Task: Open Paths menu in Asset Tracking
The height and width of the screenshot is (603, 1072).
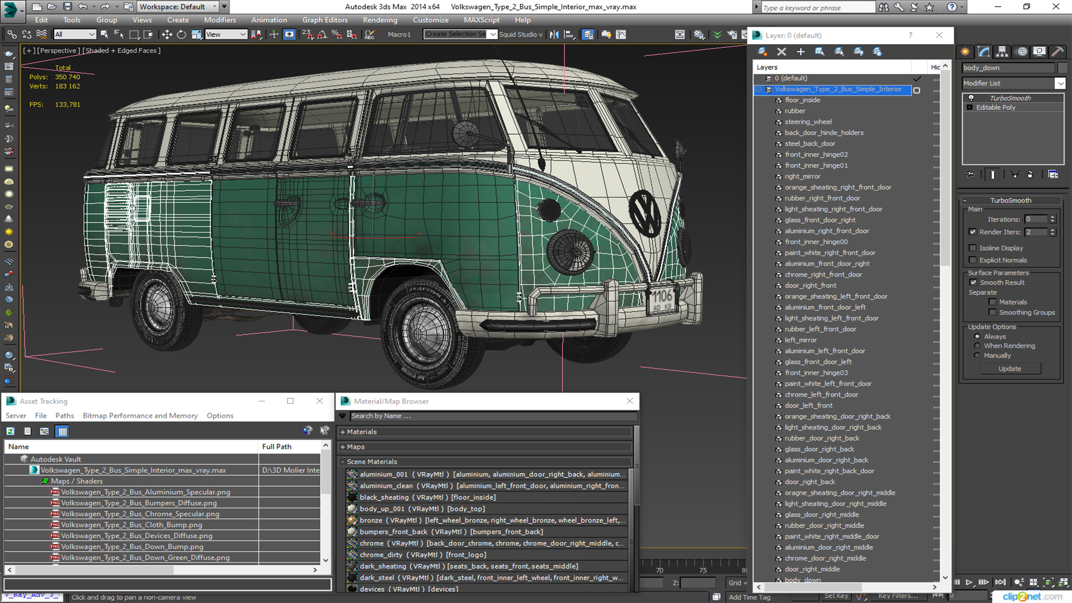Action: point(65,415)
